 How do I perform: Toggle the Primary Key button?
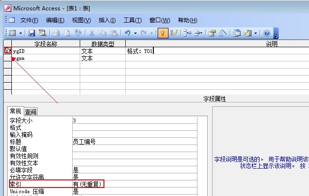163,33
